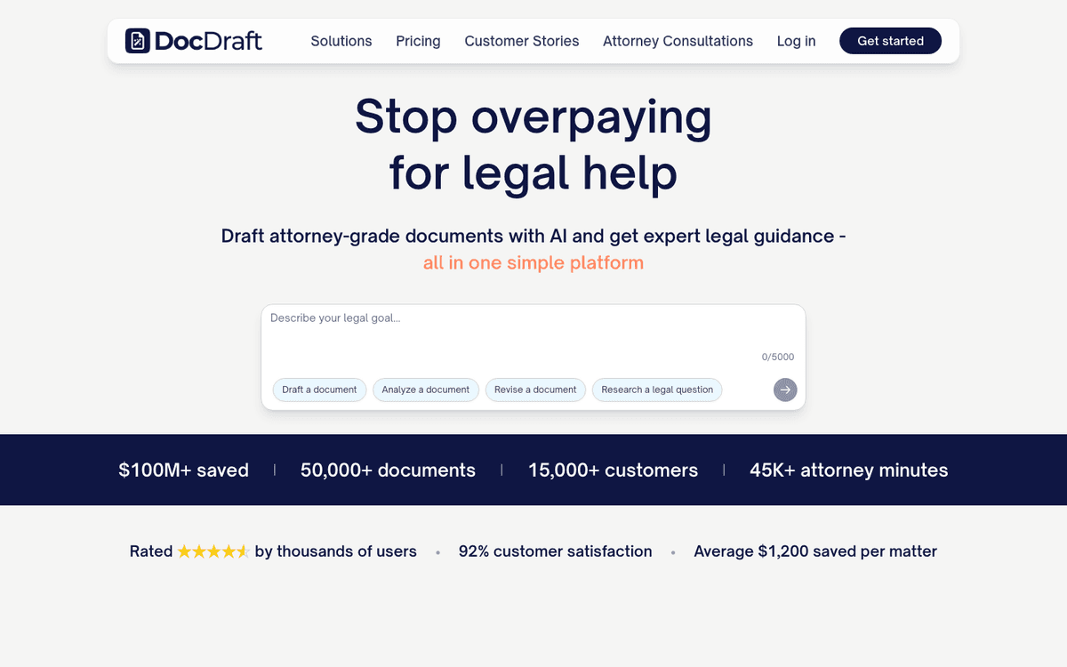Go to the Pricing page

pos(418,41)
